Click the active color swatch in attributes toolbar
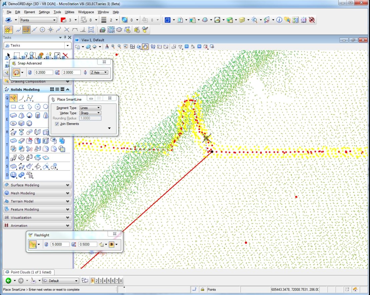The image size is (370, 295). click(x=63, y=20)
